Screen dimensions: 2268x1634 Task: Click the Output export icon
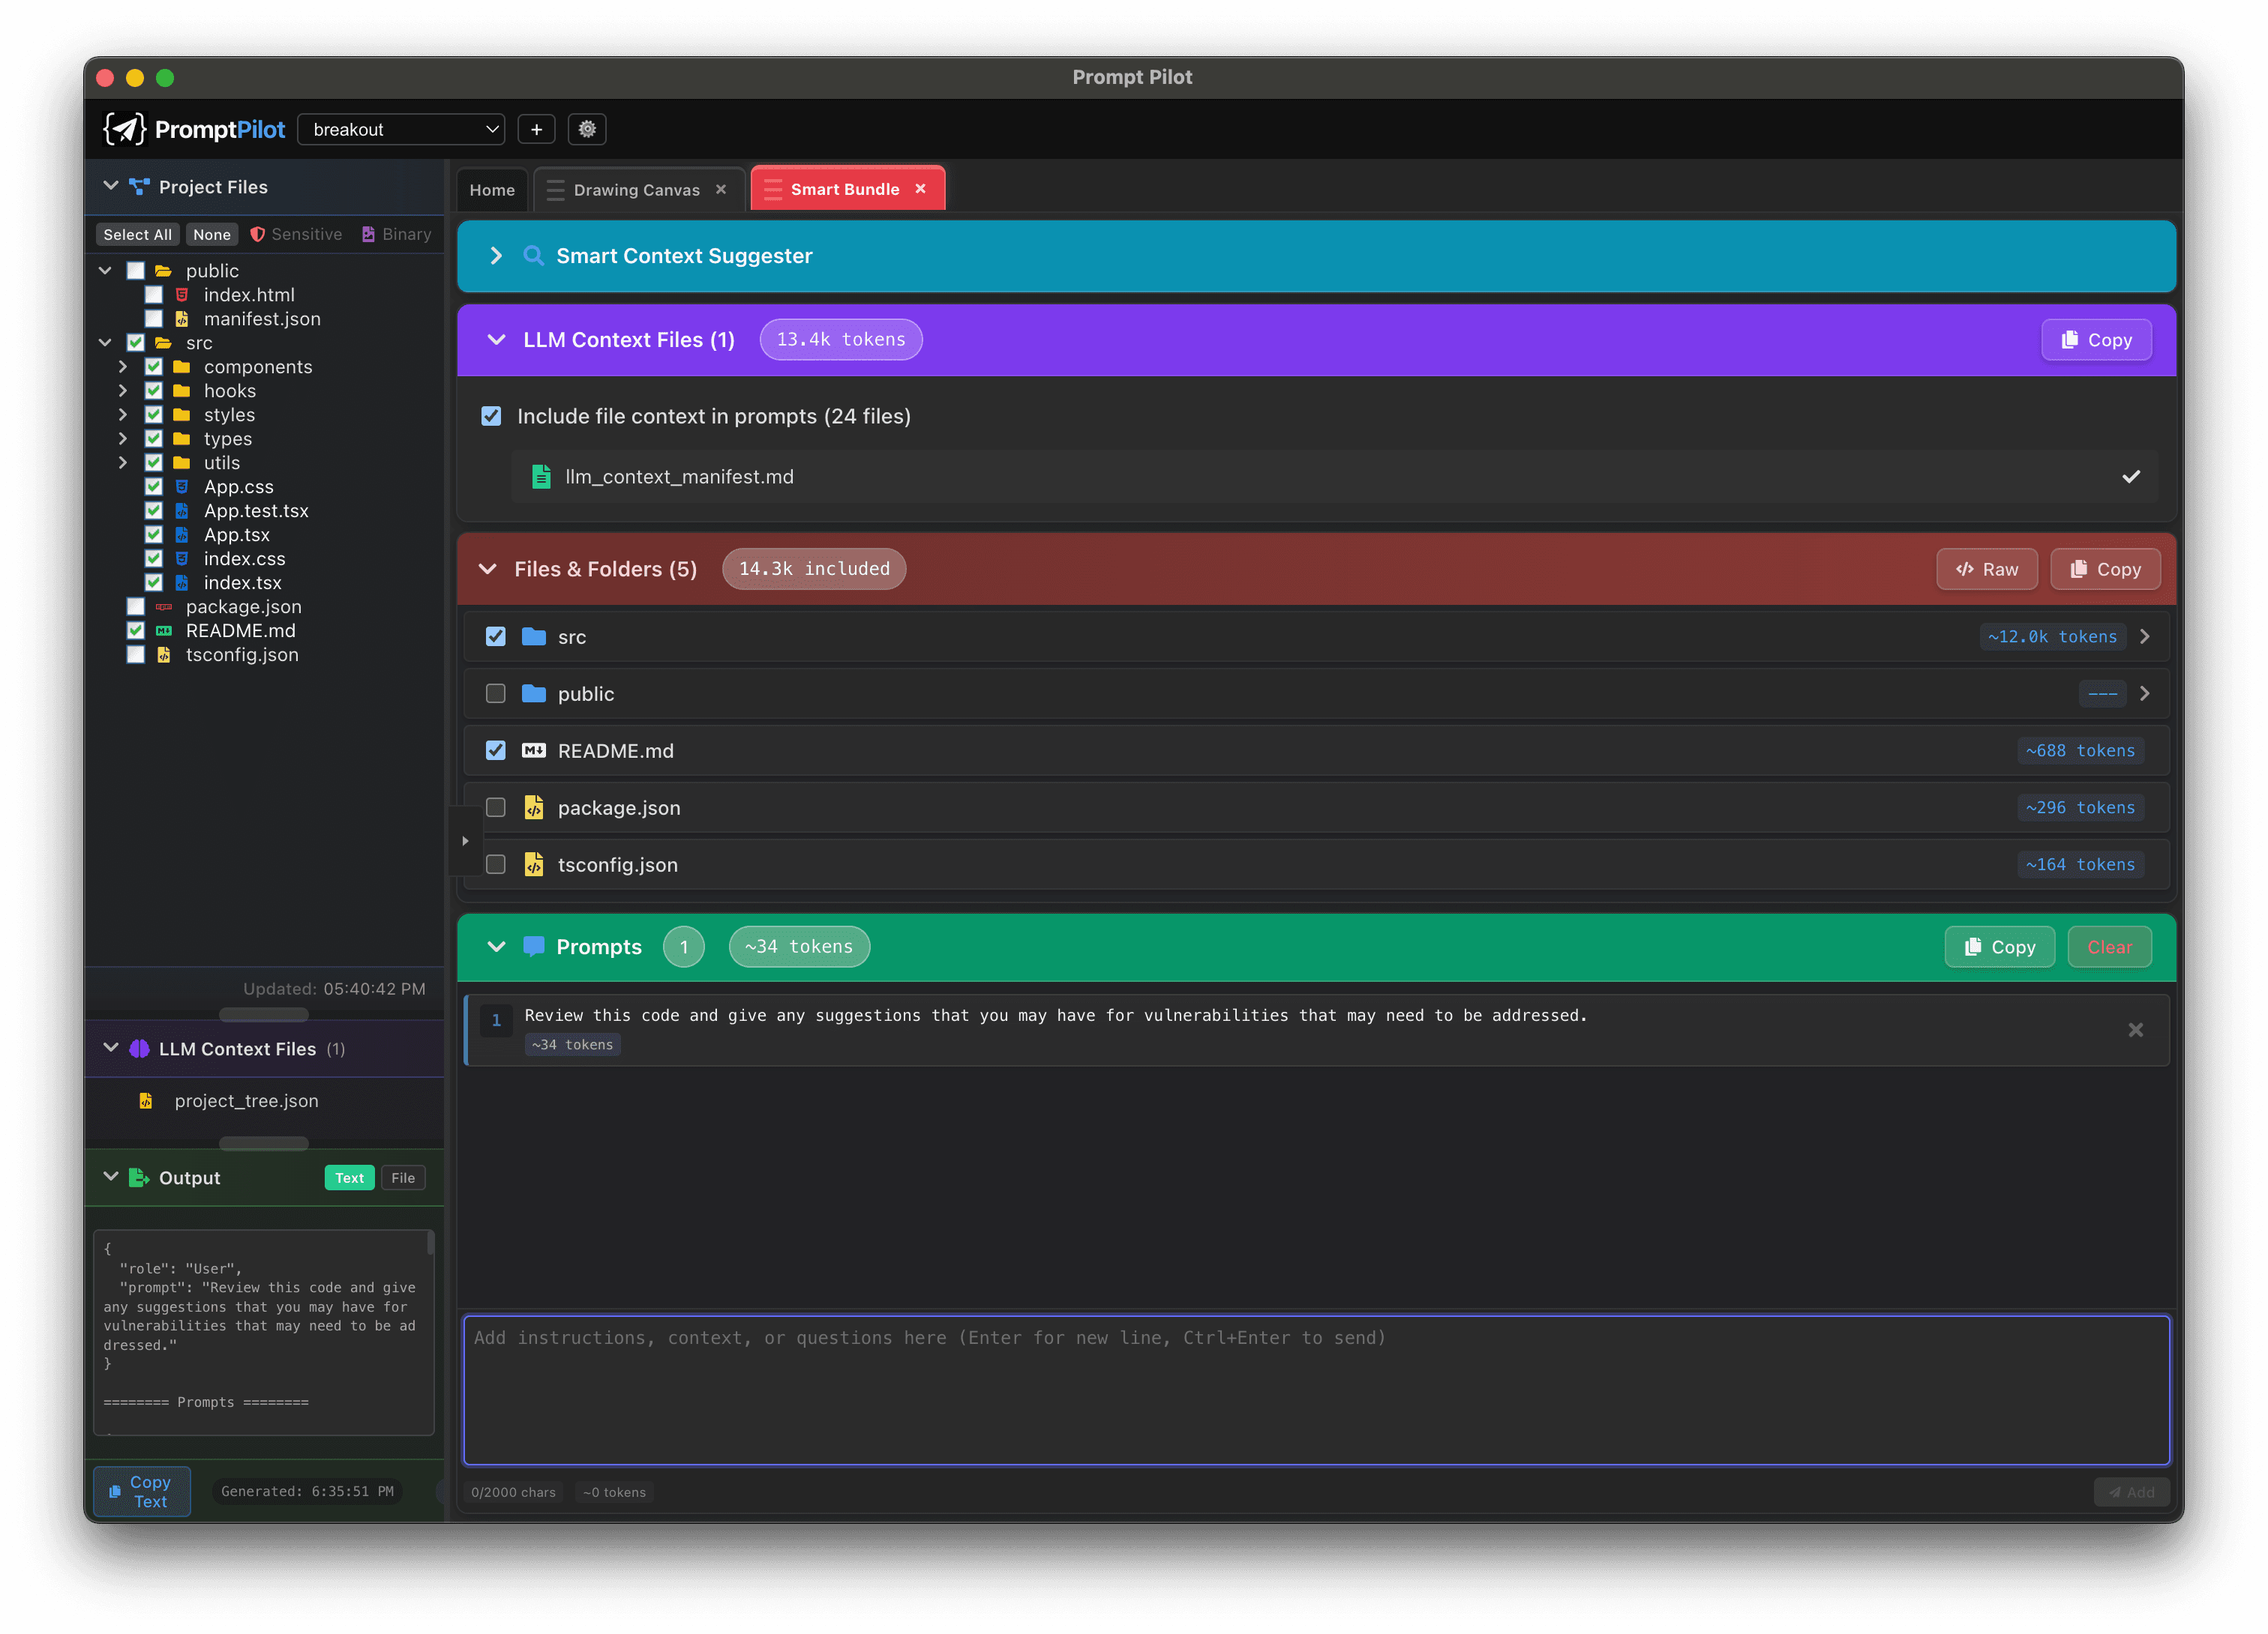(x=139, y=1178)
